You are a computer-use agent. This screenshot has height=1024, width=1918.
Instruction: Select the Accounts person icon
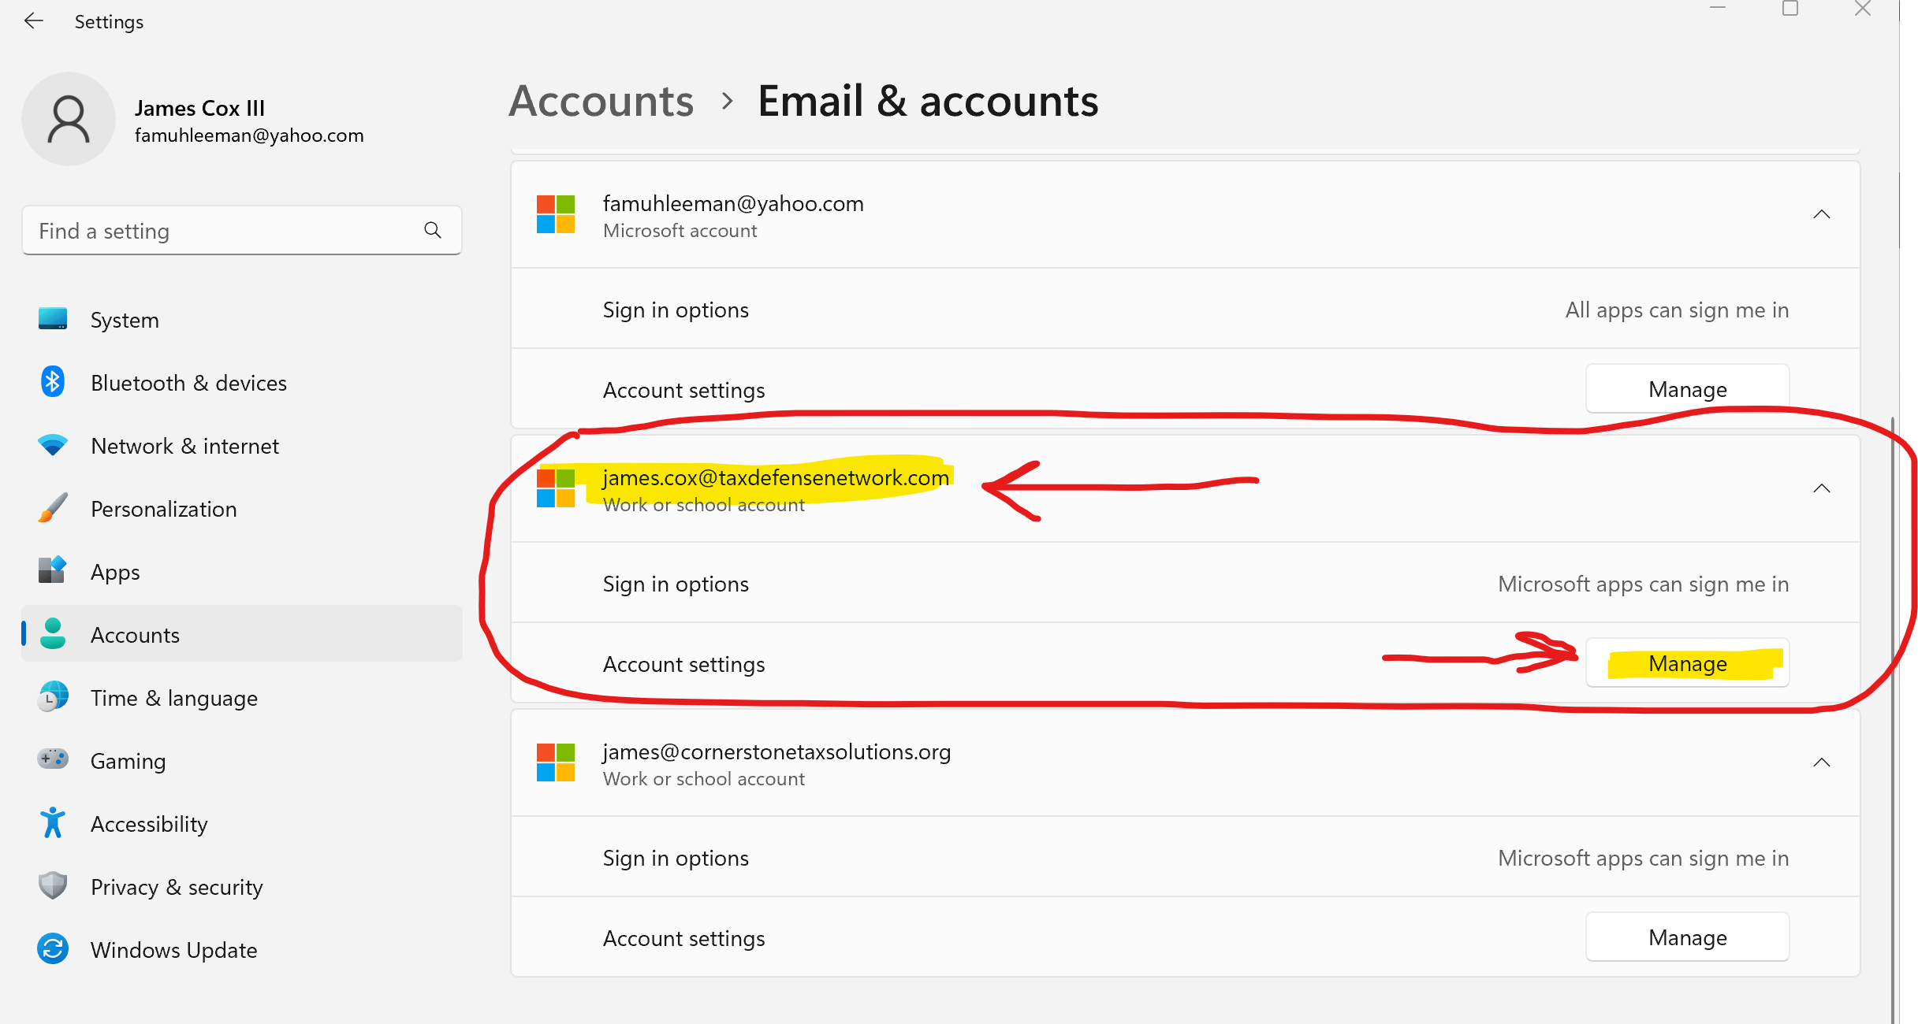53,634
